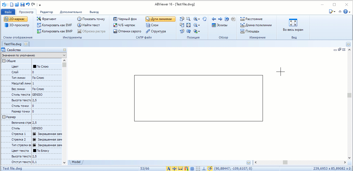Toggle Оттенки серого mode

point(127,31)
